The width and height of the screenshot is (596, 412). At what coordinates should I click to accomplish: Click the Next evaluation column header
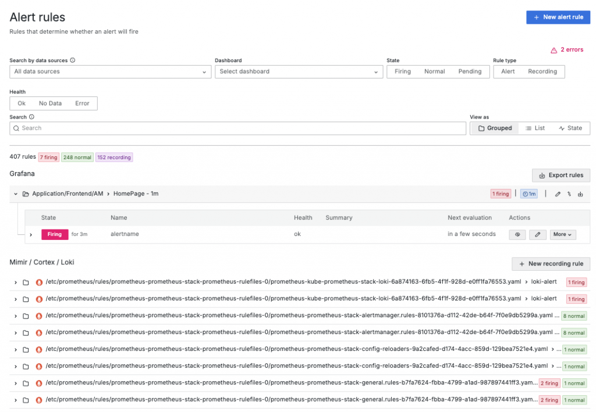pyautogui.click(x=470, y=218)
